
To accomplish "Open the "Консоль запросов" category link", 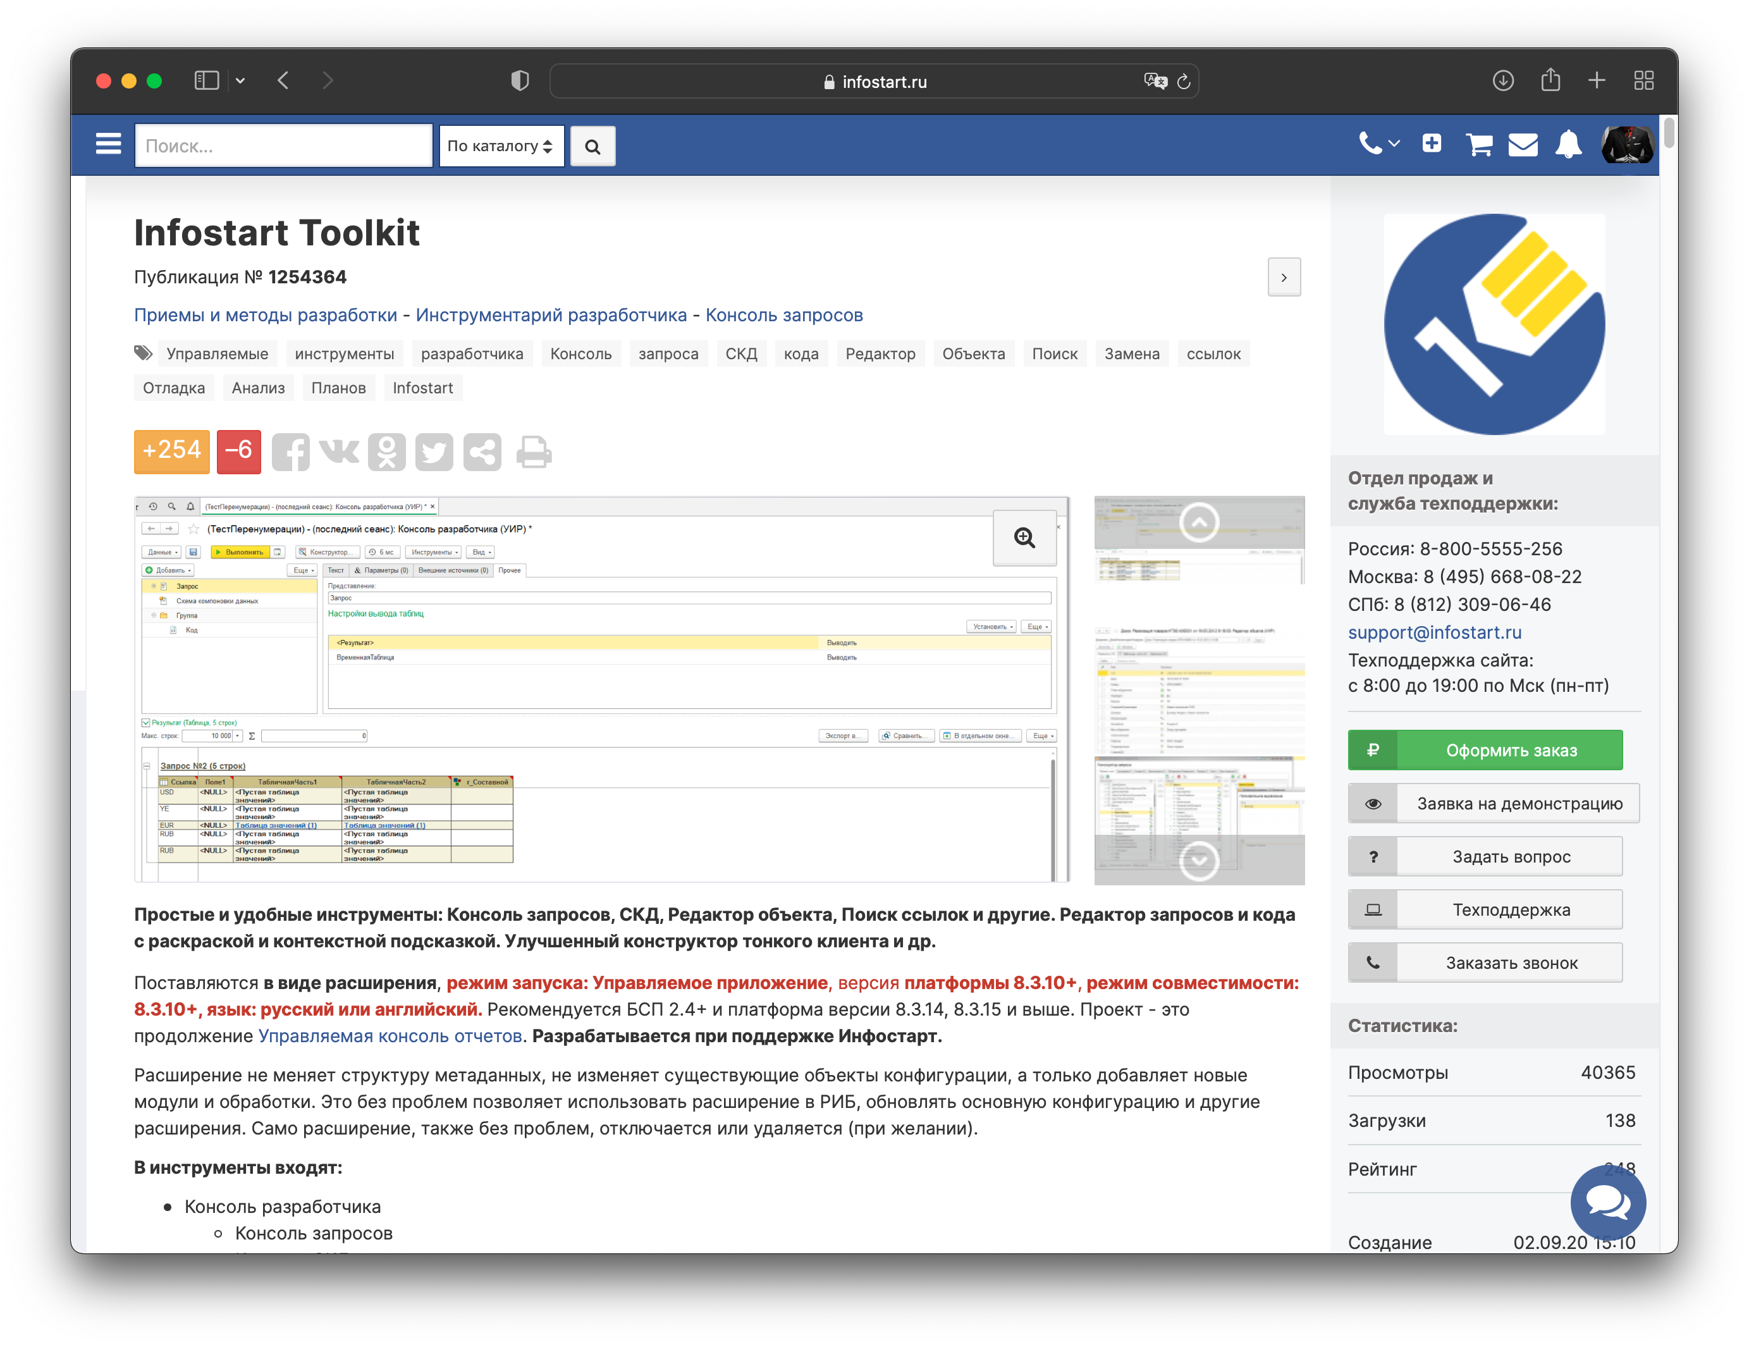I will click(783, 315).
